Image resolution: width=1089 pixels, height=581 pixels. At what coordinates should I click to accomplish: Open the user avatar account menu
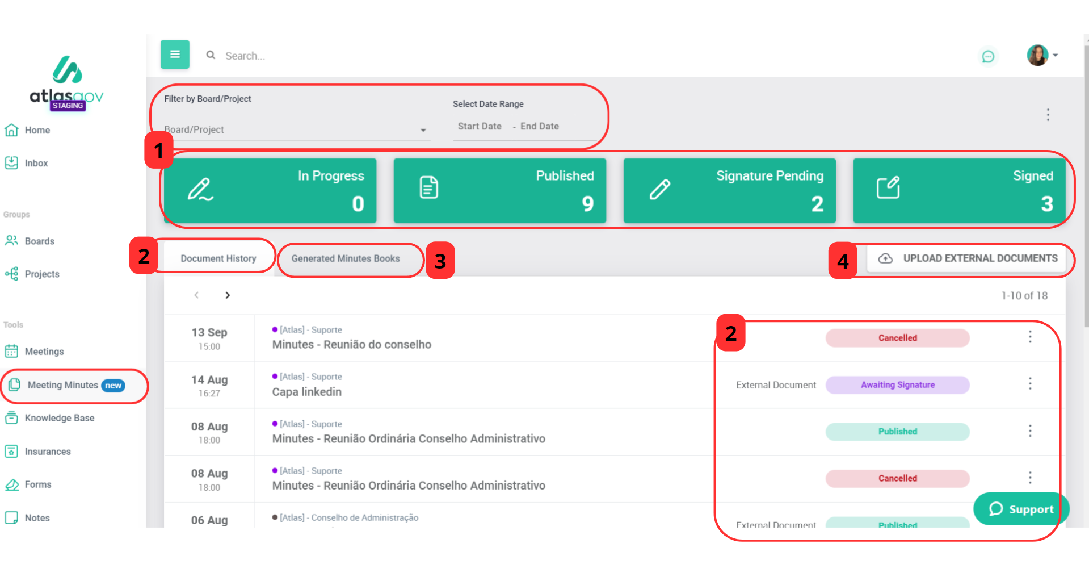(x=1042, y=56)
